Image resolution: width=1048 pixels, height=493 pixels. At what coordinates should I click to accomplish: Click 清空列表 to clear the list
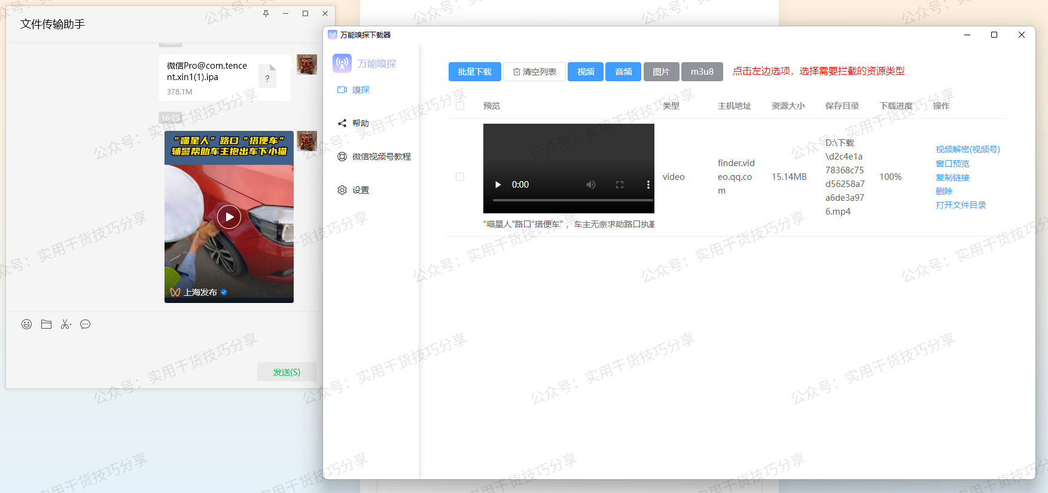coord(534,72)
